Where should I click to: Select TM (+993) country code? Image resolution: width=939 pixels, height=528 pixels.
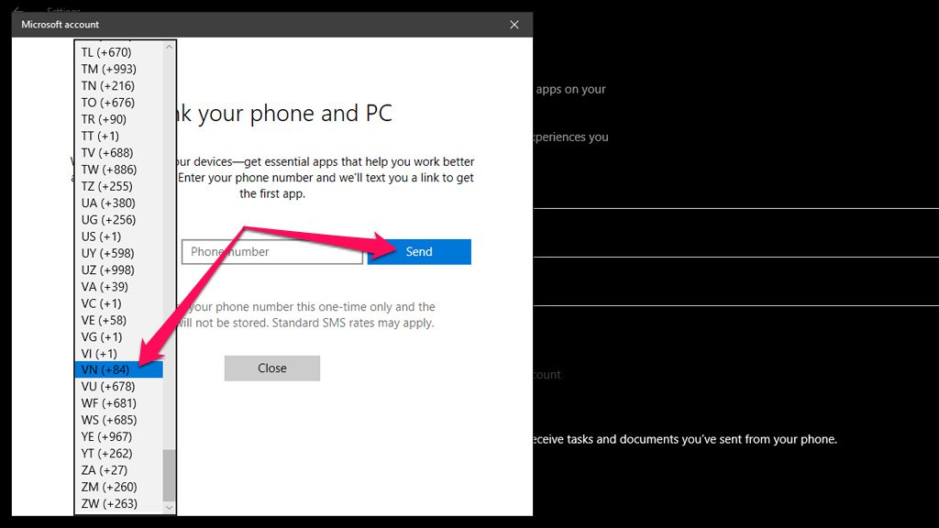118,70
